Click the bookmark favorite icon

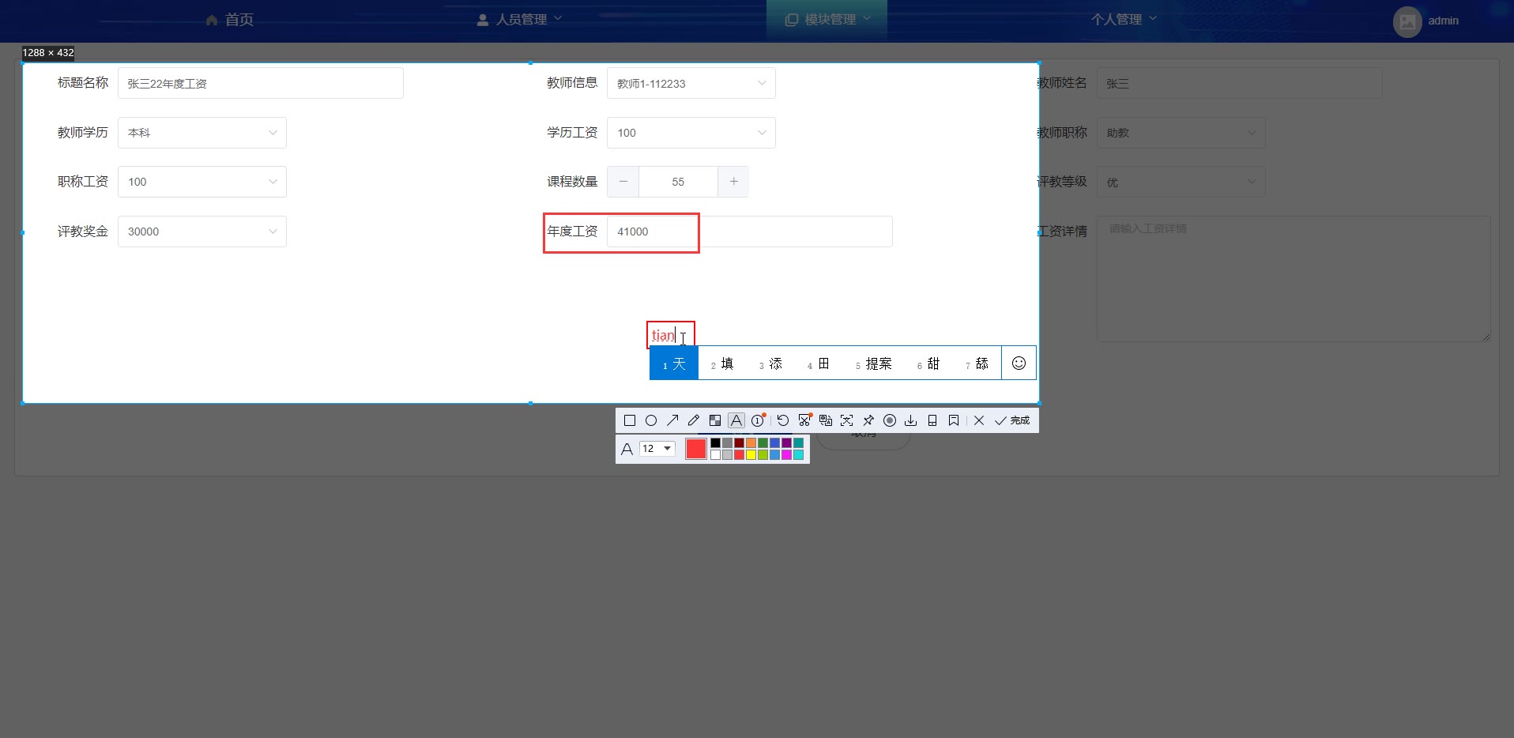pyautogui.click(x=954, y=420)
